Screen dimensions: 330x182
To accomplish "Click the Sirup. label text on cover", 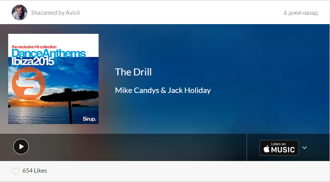I will tap(90, 119).
